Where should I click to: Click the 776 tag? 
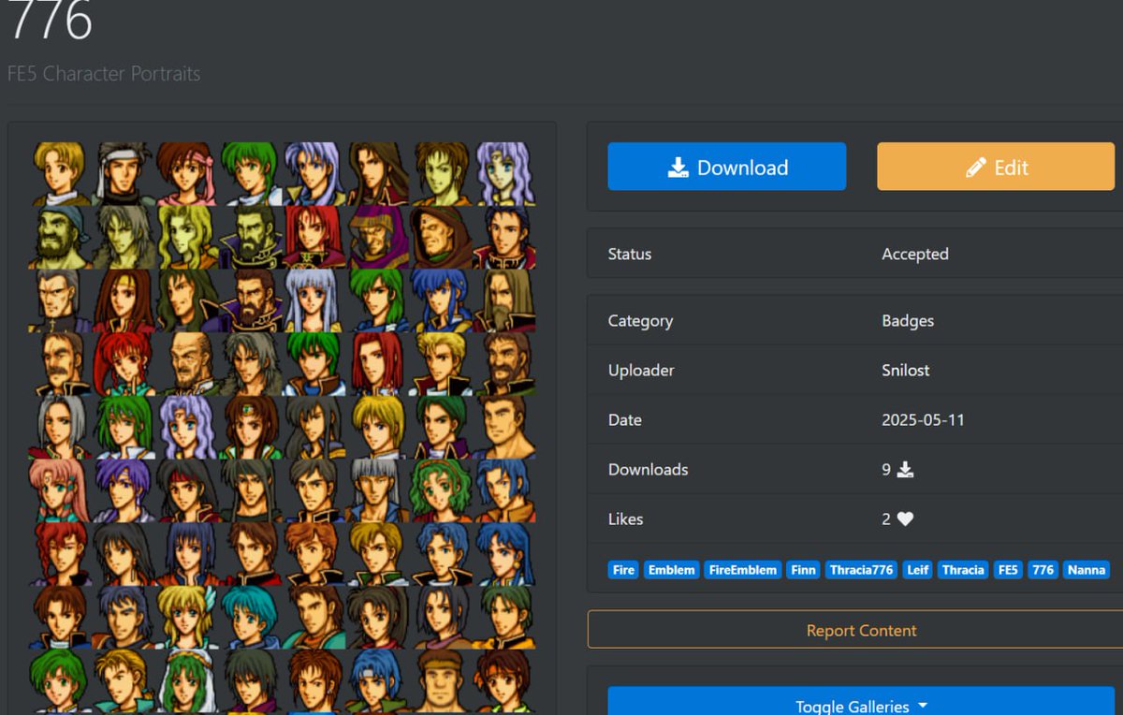coord(1043,569)
